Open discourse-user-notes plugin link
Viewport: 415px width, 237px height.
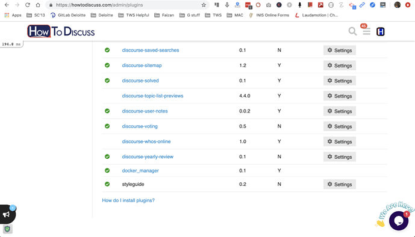(x=145, y=111)
